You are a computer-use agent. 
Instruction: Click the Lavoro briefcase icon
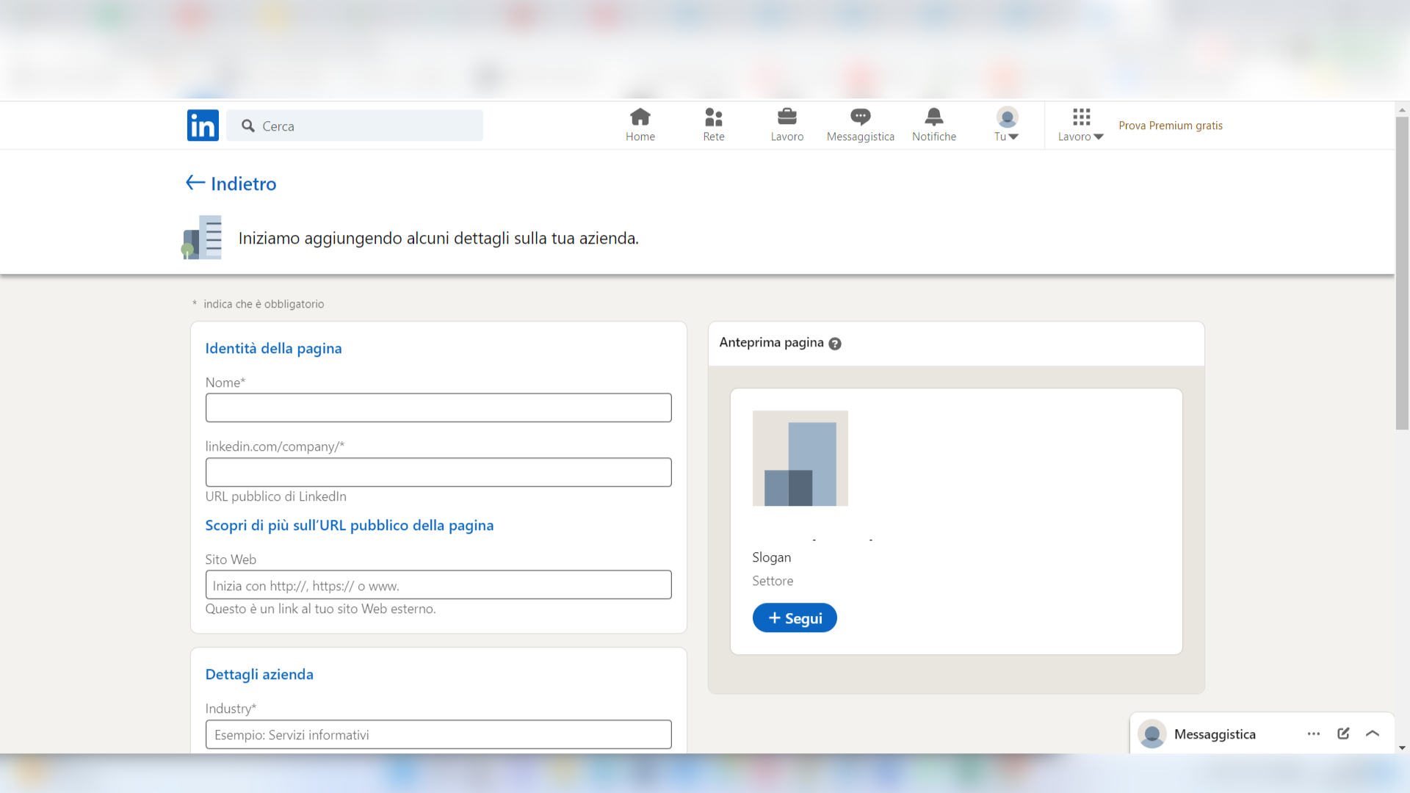point(787,117)
